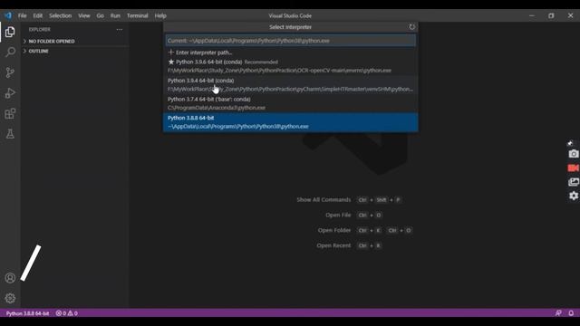Open the Source Control view icon
The height and width of the screenshot is (326, 580).
click(x=10, y=72)
